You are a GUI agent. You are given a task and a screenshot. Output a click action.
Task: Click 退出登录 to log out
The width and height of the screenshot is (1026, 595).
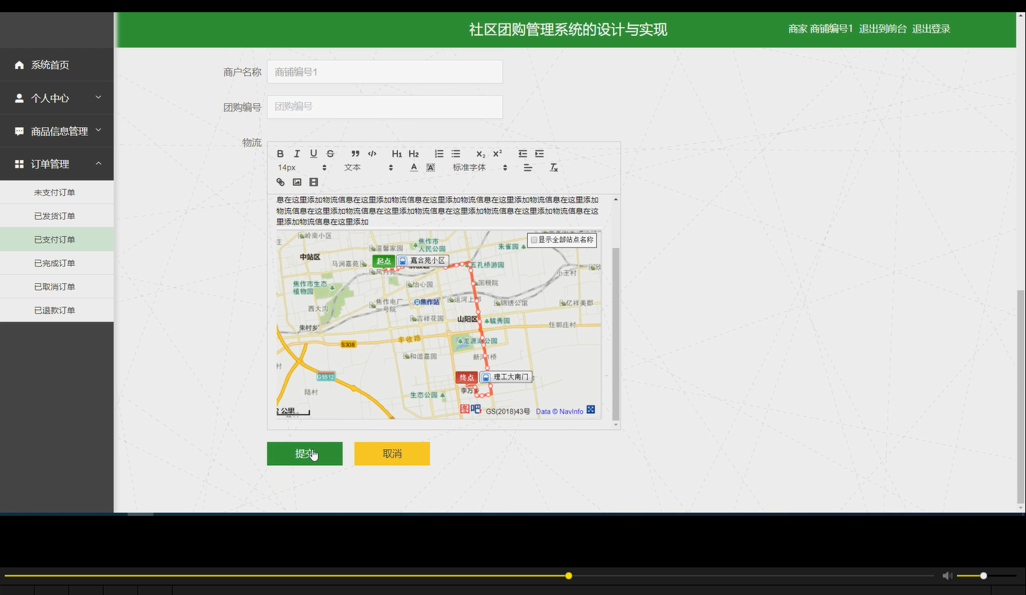click(931, 28)
